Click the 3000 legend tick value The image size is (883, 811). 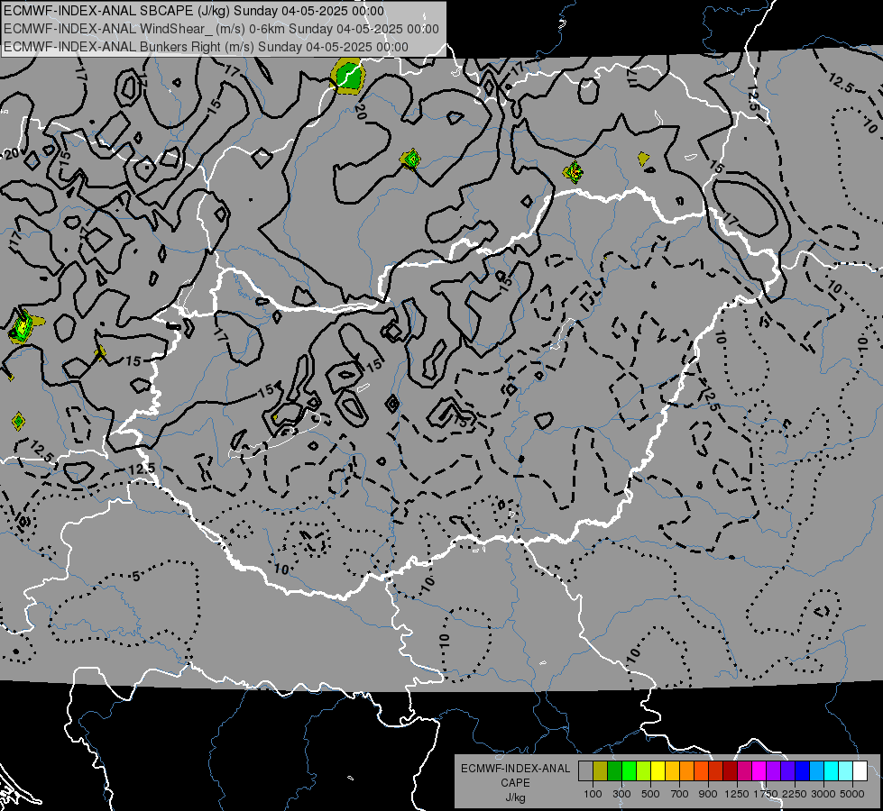[x=823, y=794]
